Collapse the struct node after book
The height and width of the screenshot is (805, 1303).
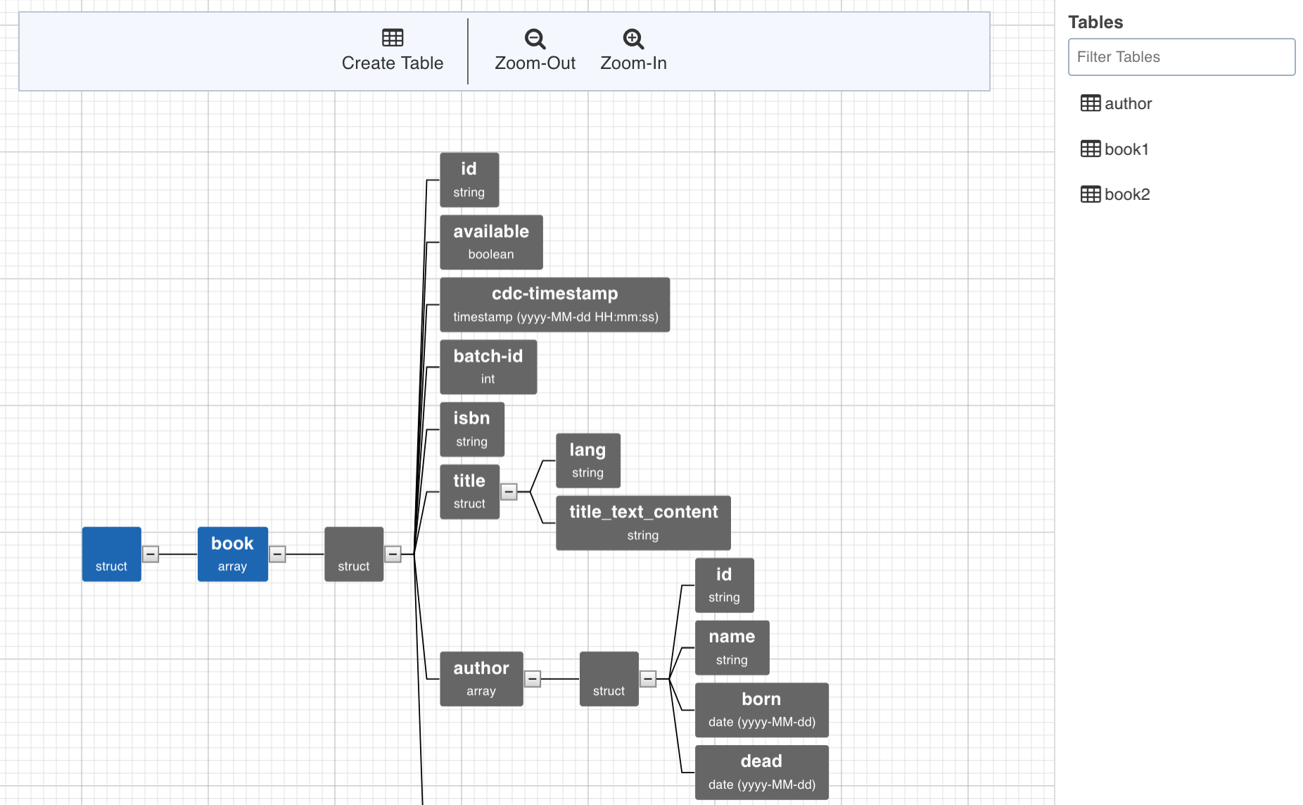click(393, 554)
